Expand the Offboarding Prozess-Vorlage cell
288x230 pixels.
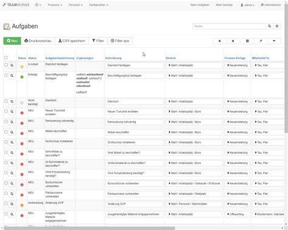(237, 214)
